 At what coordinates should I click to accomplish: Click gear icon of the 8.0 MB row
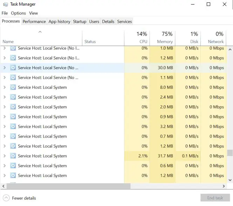coord(13,87)
